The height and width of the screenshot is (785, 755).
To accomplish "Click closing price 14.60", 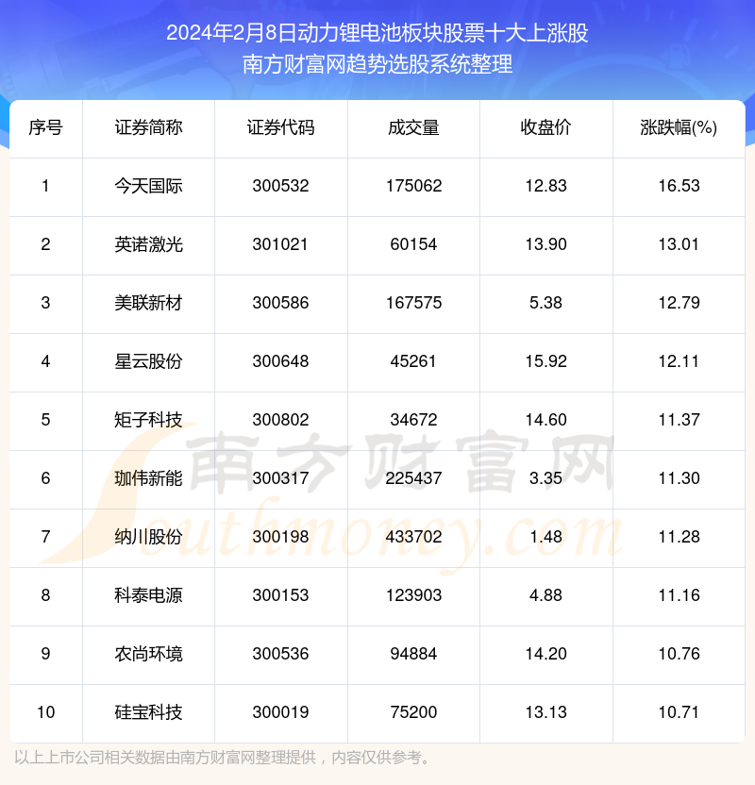I will tap(545, 420).
